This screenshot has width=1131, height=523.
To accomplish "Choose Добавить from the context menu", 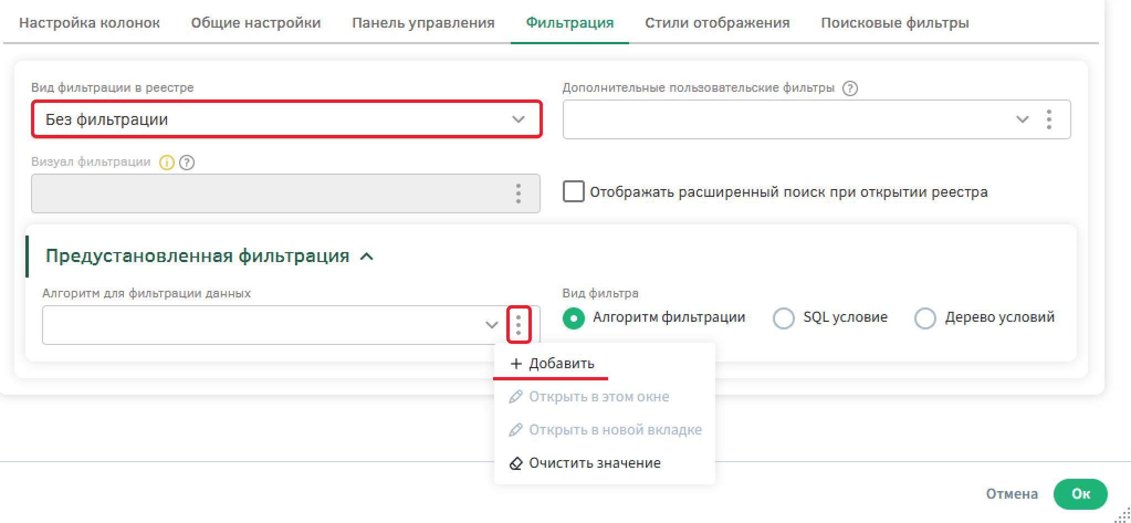I will tap(561, 364).
